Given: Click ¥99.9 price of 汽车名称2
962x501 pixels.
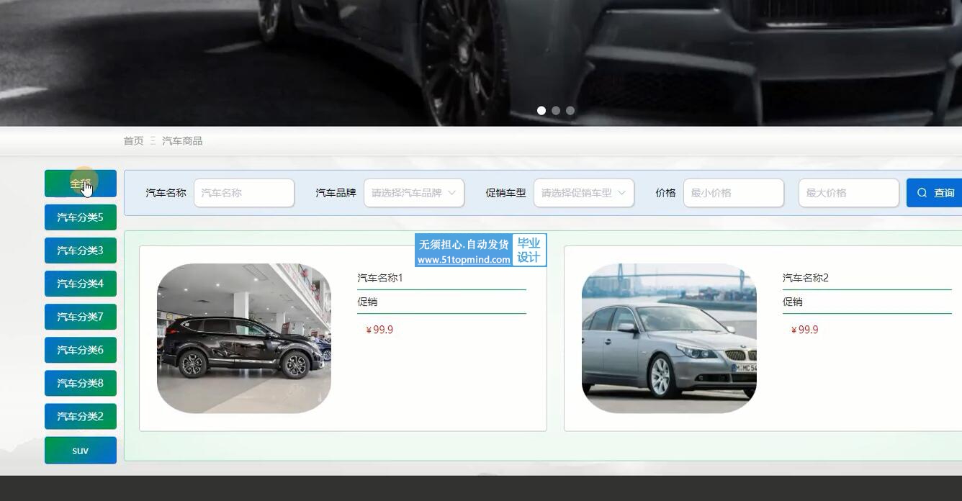Looking at the screenshot, I should (x=804, y=330).
